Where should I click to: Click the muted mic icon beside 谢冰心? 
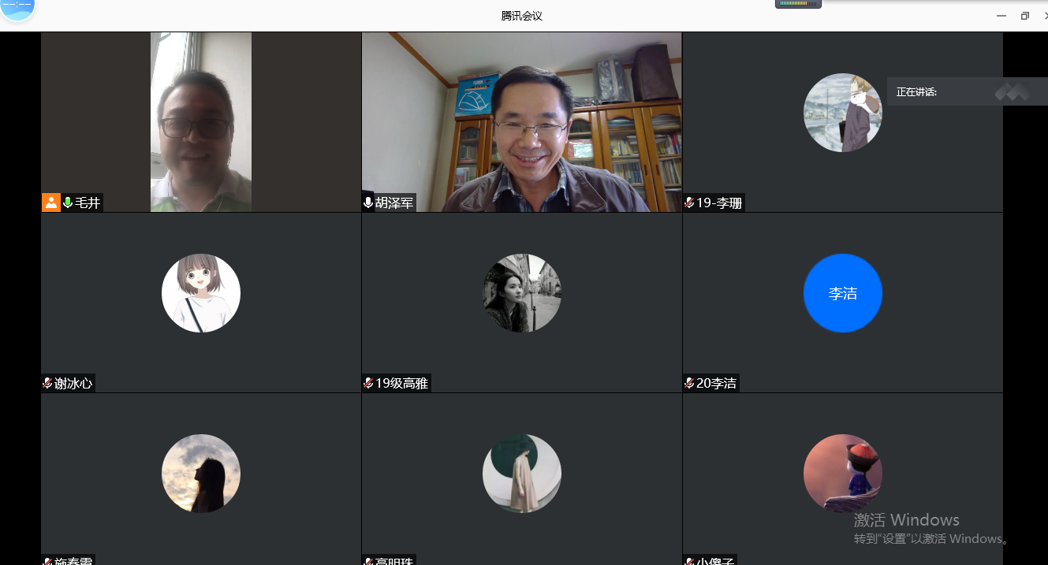pyautogui.click(x=48, y=383)
